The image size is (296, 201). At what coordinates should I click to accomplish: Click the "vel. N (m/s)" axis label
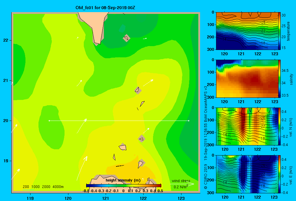291,127
